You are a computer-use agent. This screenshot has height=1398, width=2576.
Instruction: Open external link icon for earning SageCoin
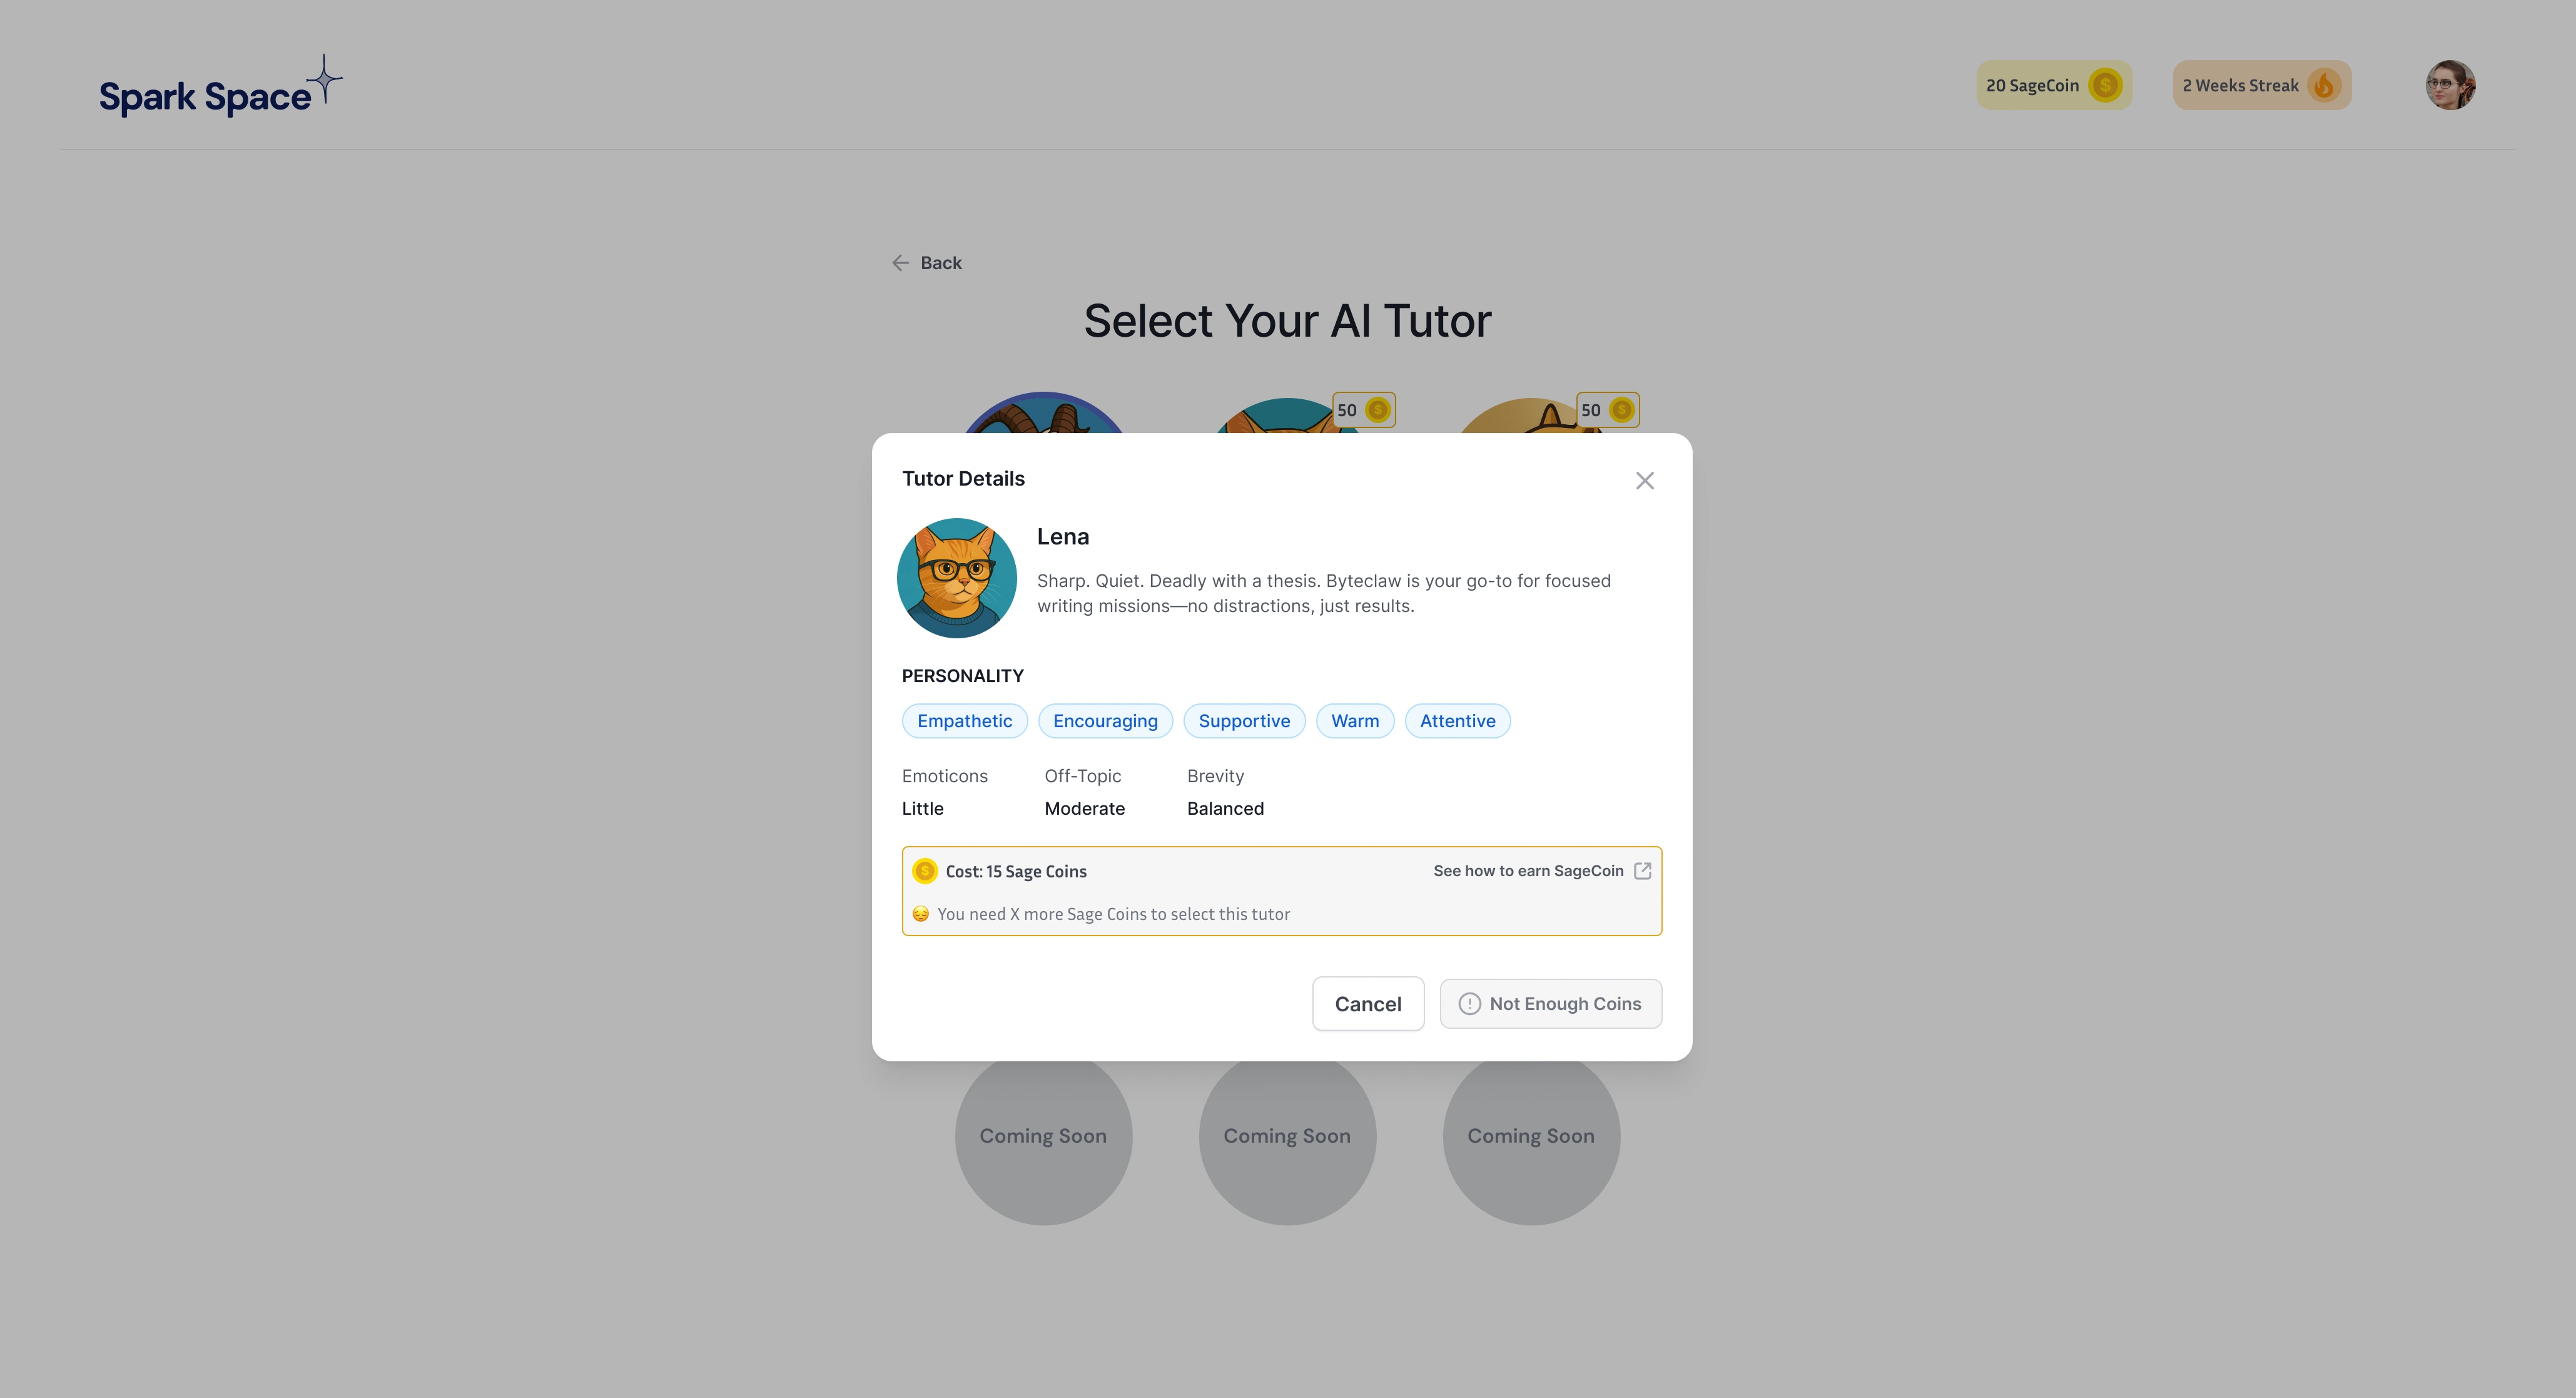(1642, 870)
